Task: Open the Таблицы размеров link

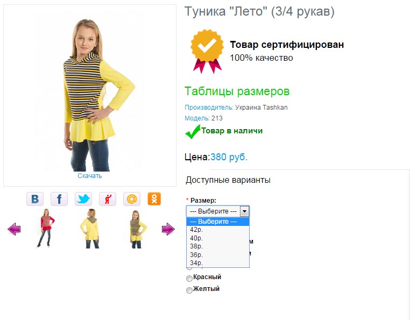Action: [x=237, y=91]
